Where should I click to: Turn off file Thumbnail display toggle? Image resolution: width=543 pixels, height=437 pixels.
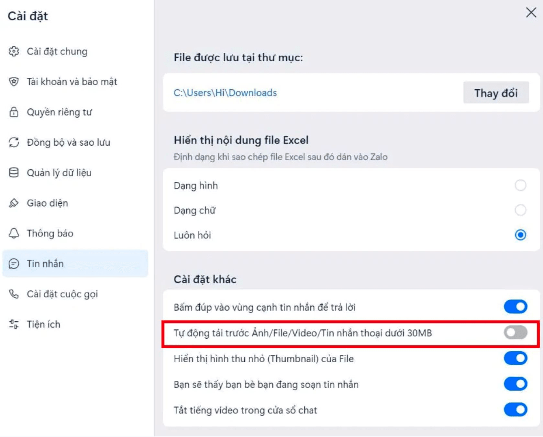[515, 358]
